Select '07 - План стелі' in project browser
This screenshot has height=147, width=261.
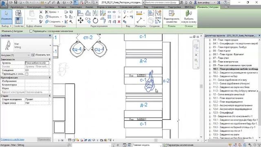[x=221, y=58]
